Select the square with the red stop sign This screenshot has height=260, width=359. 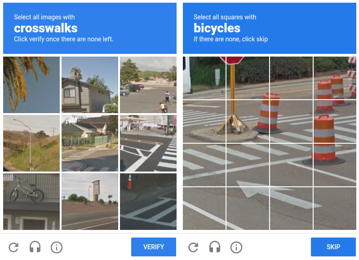coord(248,78)
